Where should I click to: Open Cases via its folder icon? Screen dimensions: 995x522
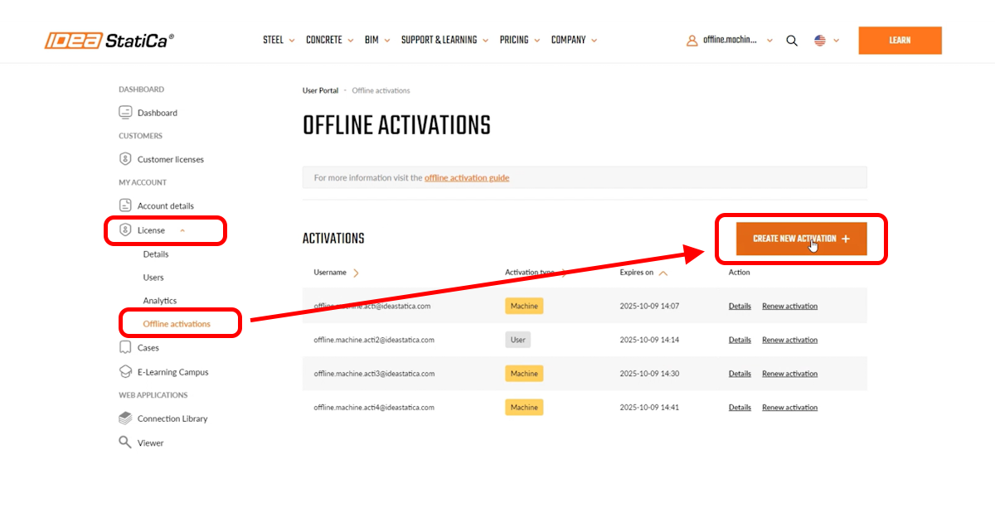click(x=124, y=348)
